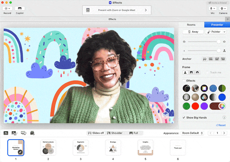The width and height of the screenshot is (230, 162).
Task: Open the Appearance Room Default dropdown
Action: tap(192, 133)
